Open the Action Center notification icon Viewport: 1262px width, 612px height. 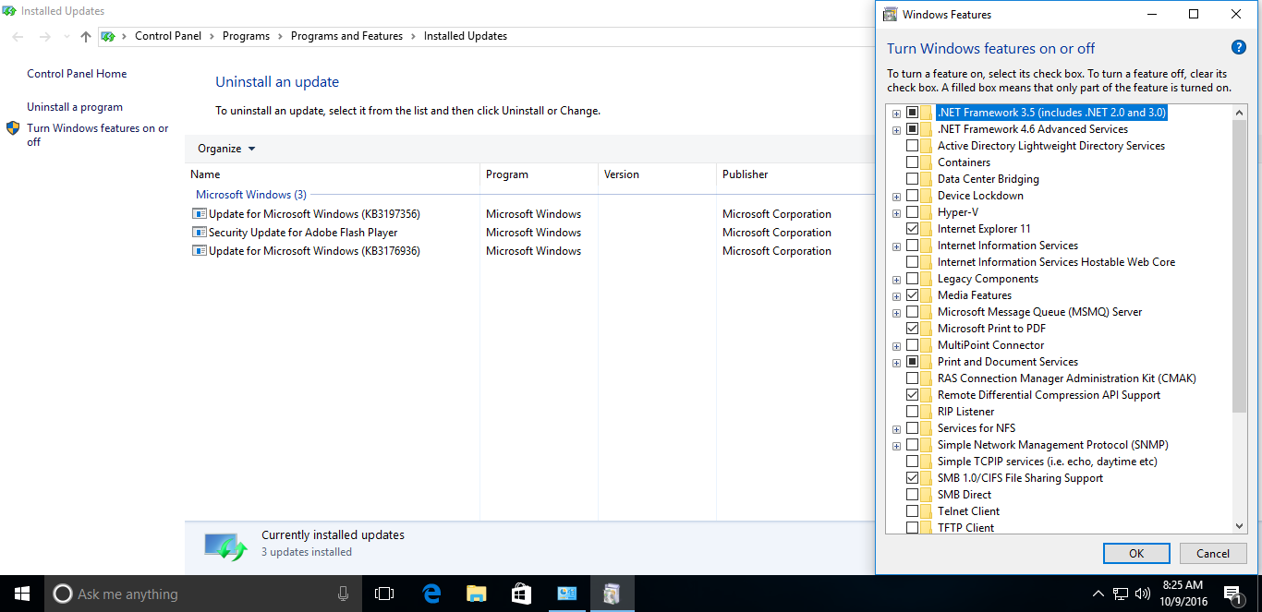(1232, 594)
